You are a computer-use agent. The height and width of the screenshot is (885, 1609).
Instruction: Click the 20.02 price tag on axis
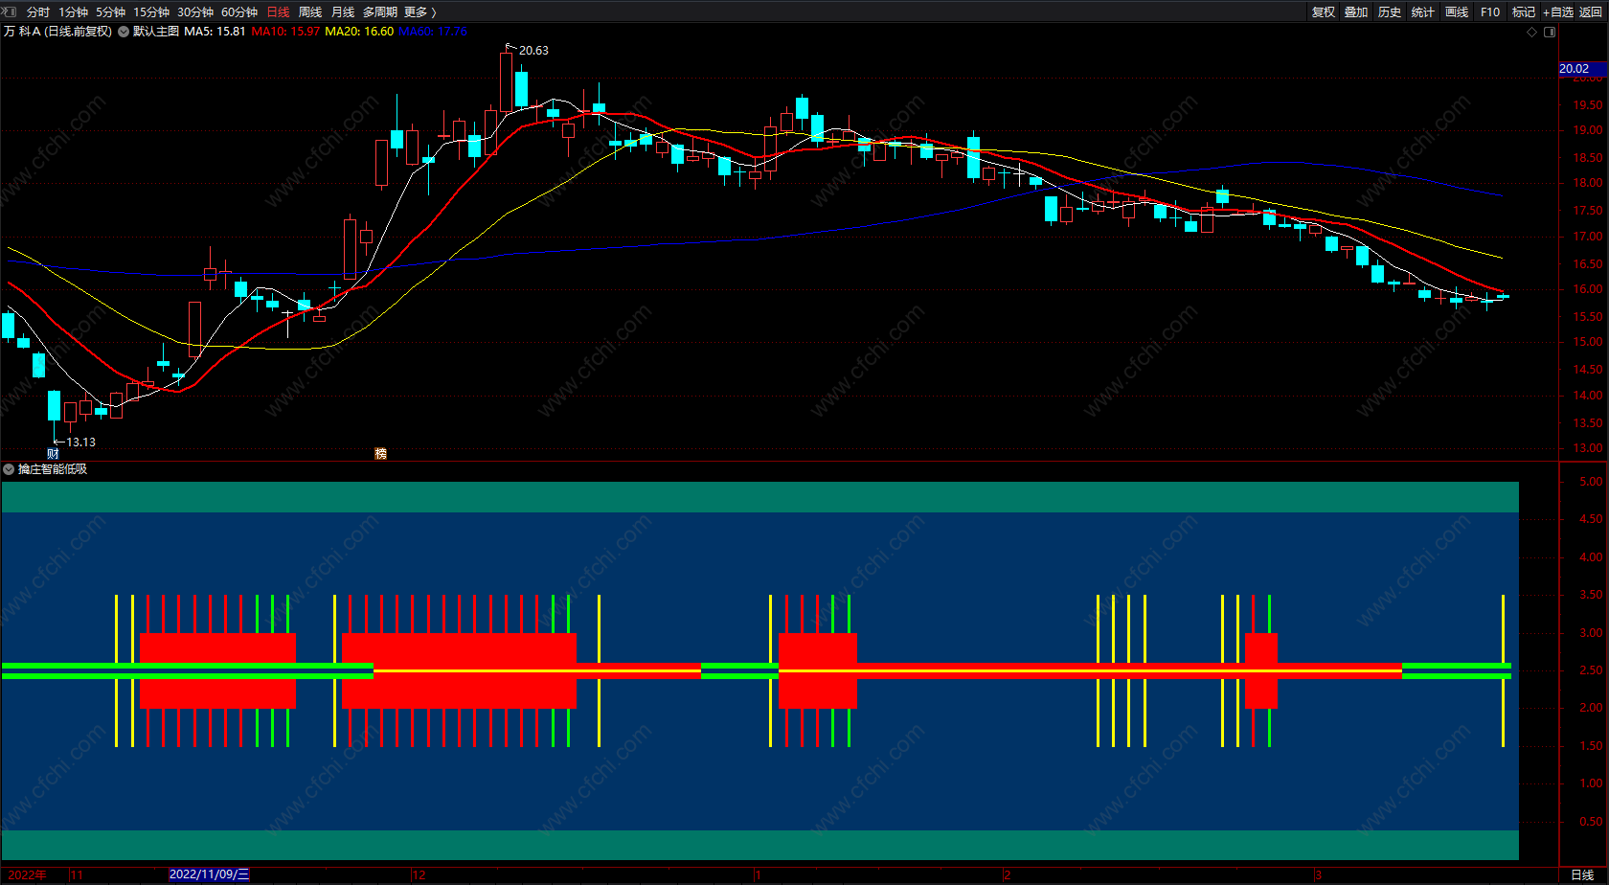tap(1582, 68)
